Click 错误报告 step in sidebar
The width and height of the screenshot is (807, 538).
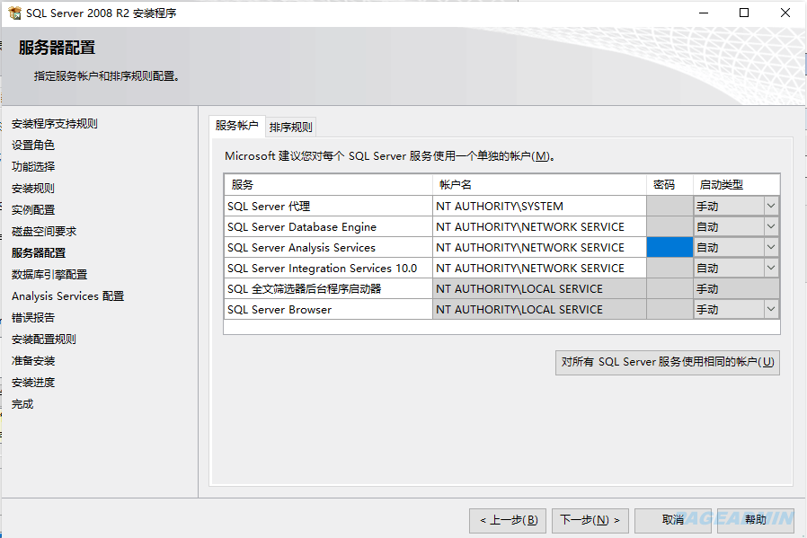pyautogui.click(x=33, y=318)
